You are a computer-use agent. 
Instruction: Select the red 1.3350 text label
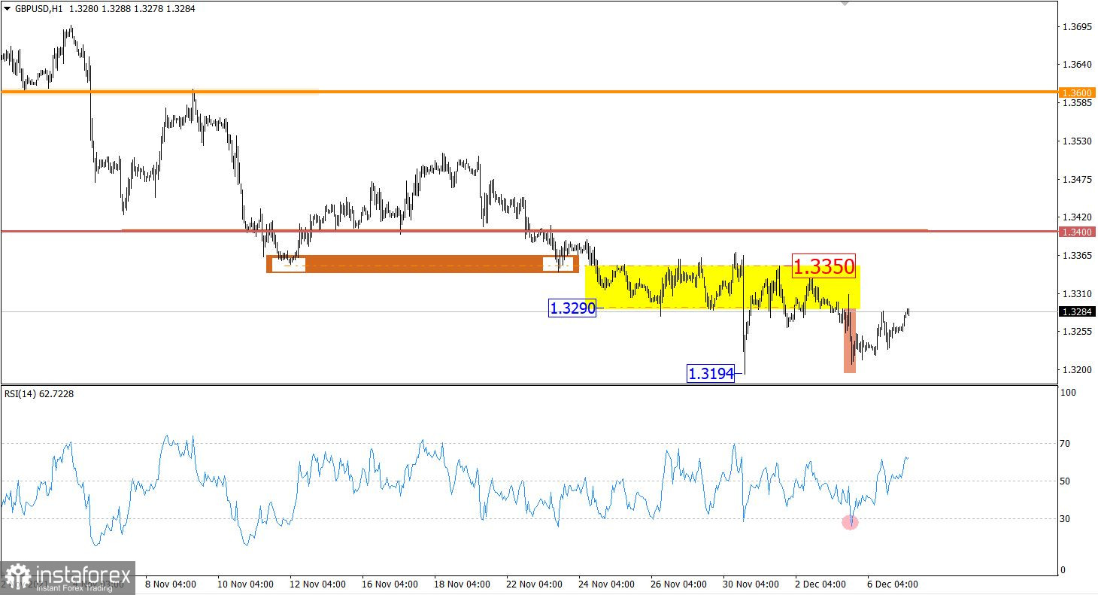[824, 266]
